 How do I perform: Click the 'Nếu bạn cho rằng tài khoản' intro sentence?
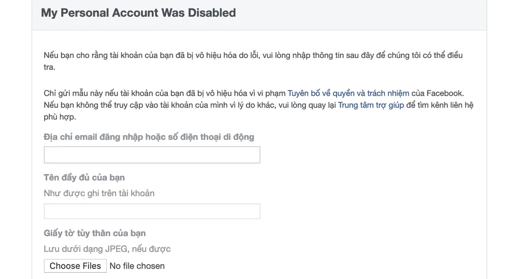155,55
